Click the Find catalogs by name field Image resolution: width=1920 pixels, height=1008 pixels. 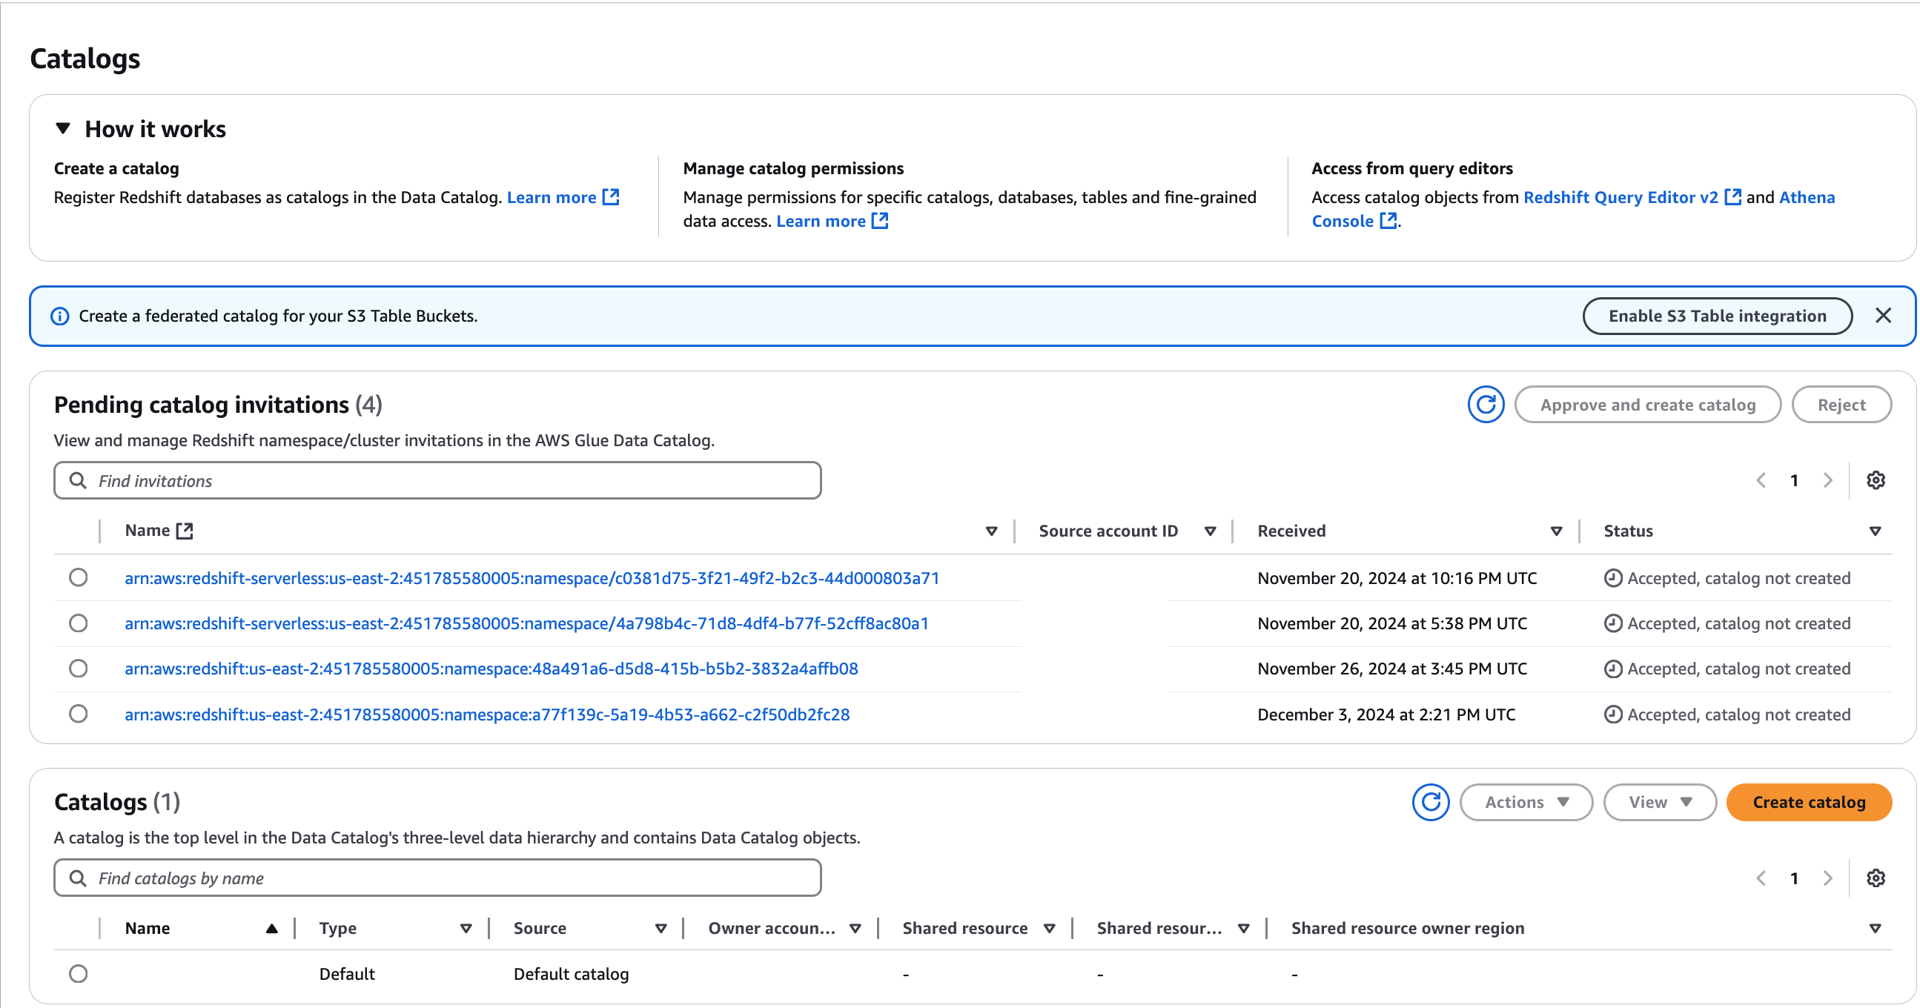[437, 878]
